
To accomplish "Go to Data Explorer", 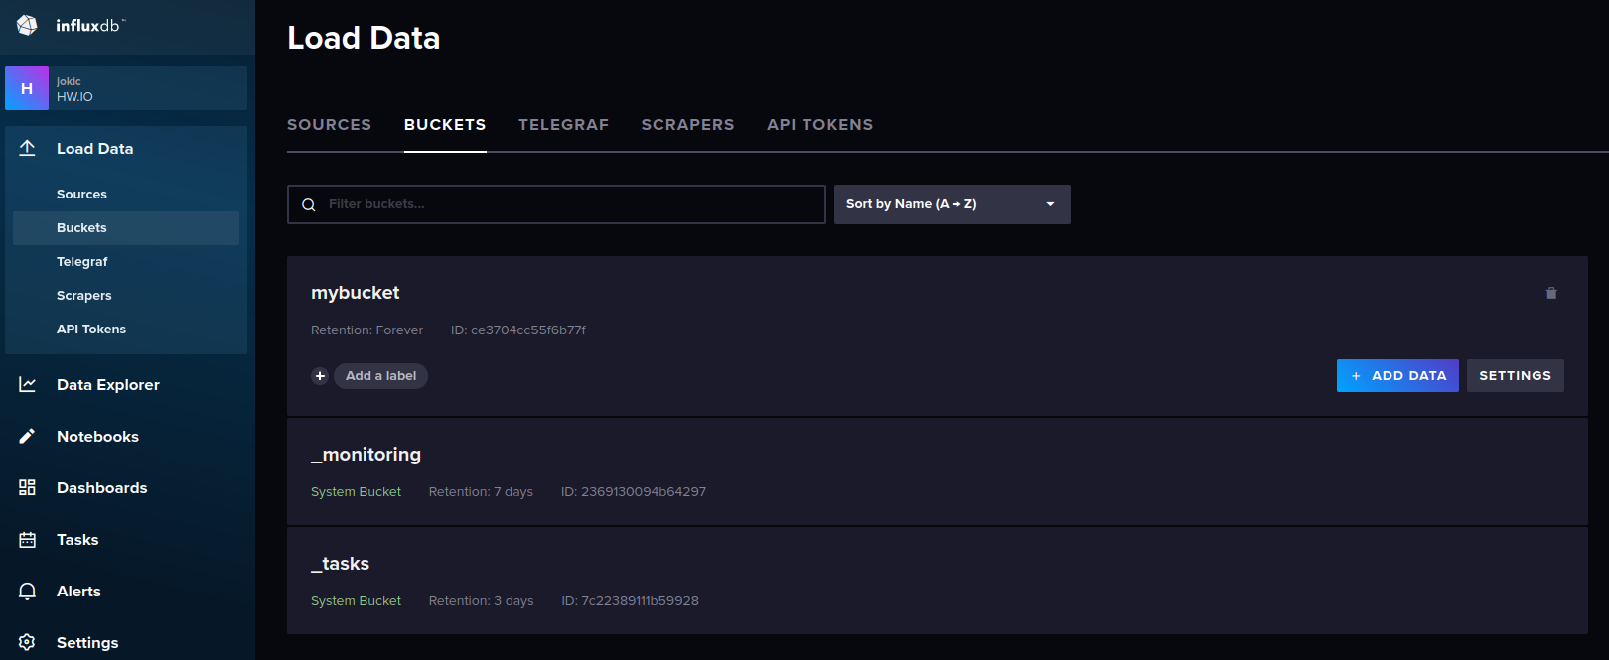I will point(108,385).
